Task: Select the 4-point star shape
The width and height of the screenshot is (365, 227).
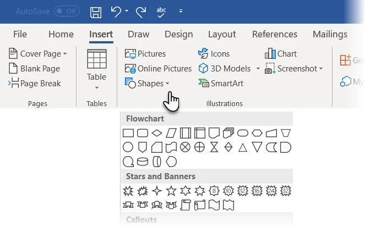Action: point(157,191)
